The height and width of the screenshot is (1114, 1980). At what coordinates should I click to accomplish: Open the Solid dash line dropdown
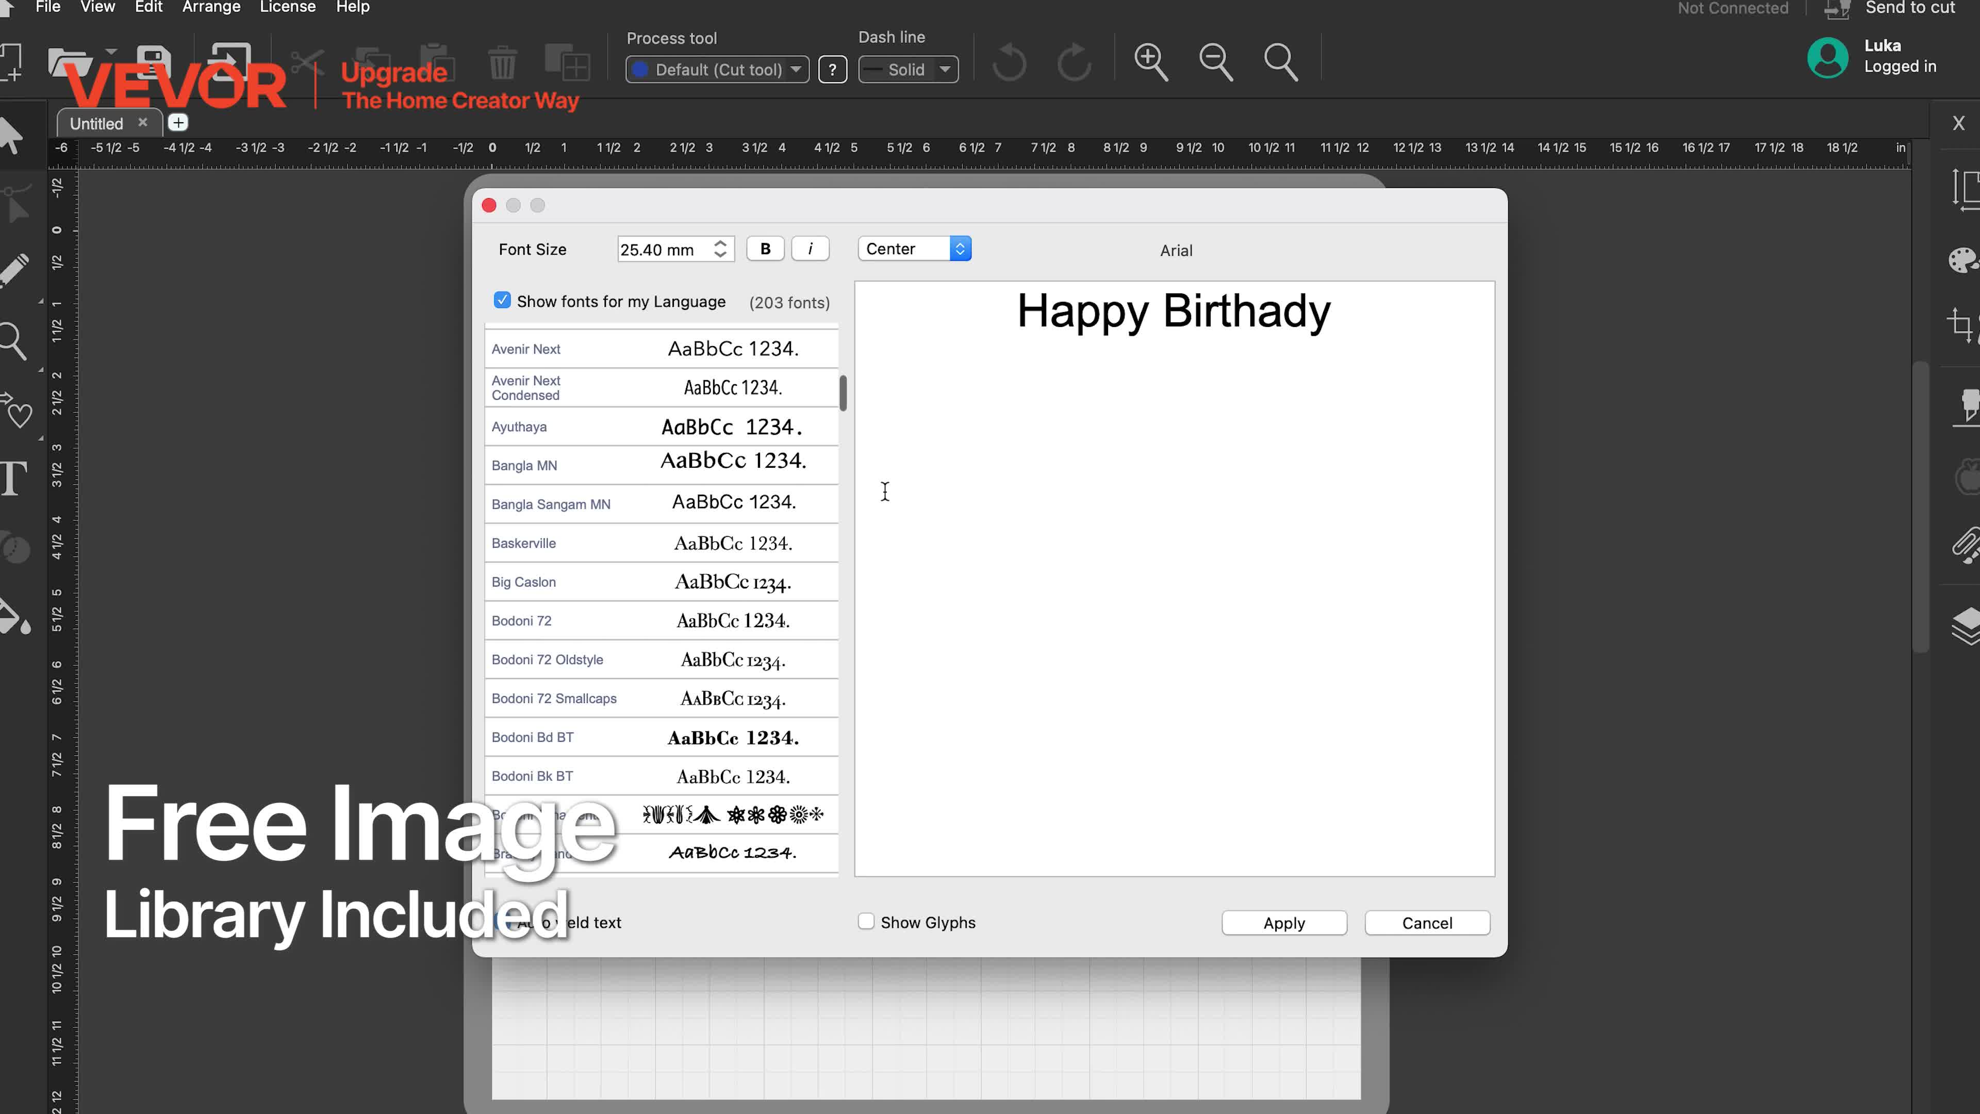[907, 70]
